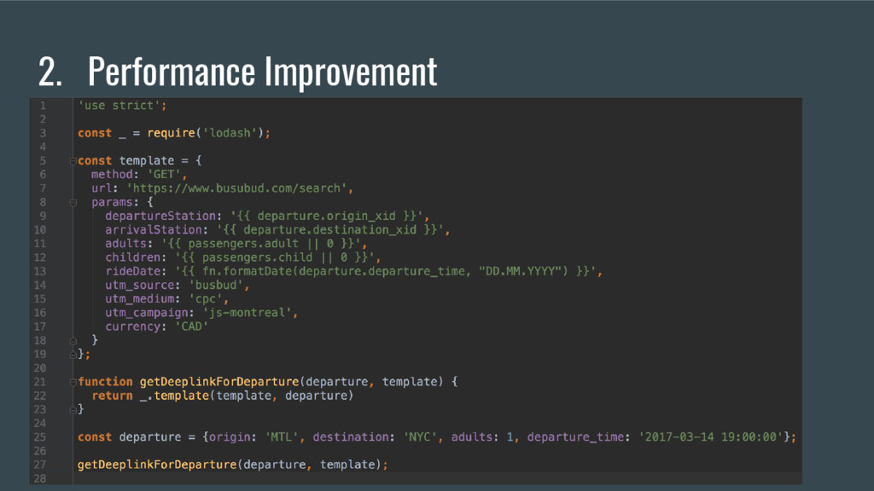Screen dimensions: 874x491
Task: Click the arrivalStation property line
Action: pyautogui.click(x=277, y=230)
